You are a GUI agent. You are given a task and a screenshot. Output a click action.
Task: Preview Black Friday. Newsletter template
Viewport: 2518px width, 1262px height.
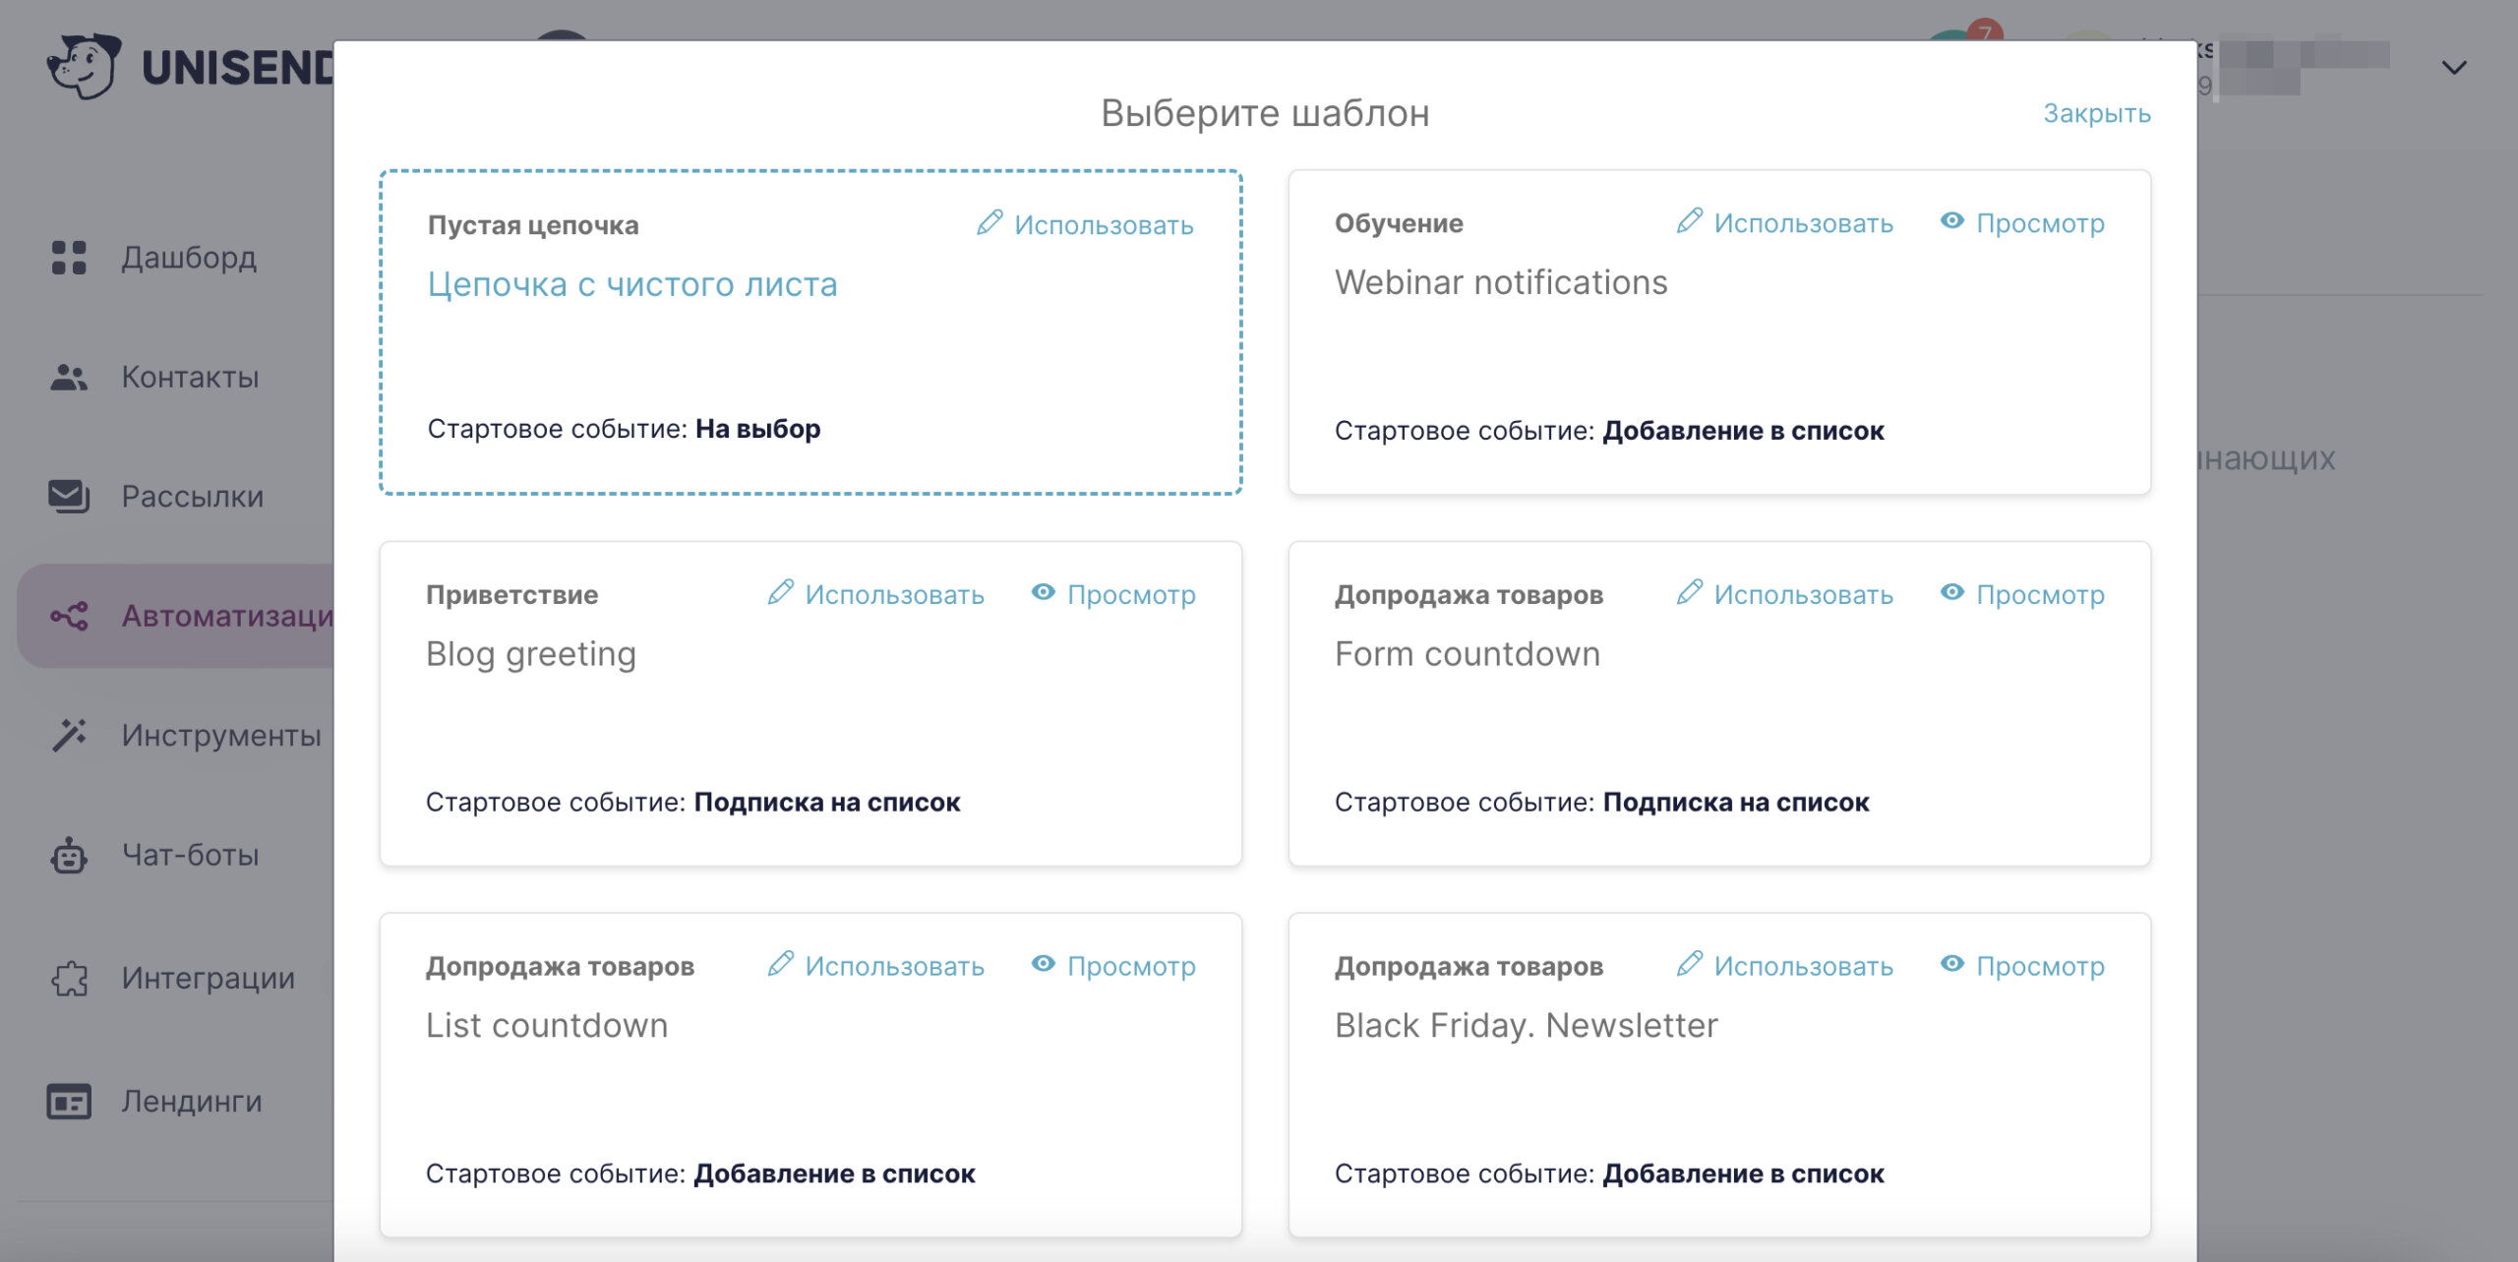pyautogui.click(x=2022, y=966)
